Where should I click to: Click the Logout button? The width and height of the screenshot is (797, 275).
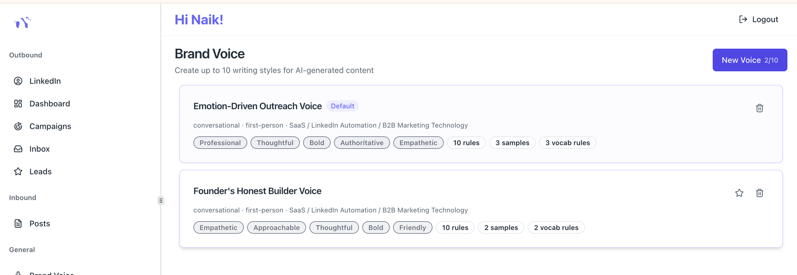pos(758,20)
